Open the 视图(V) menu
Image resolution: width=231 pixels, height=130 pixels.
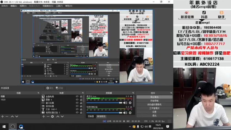[x=23, y=6]
